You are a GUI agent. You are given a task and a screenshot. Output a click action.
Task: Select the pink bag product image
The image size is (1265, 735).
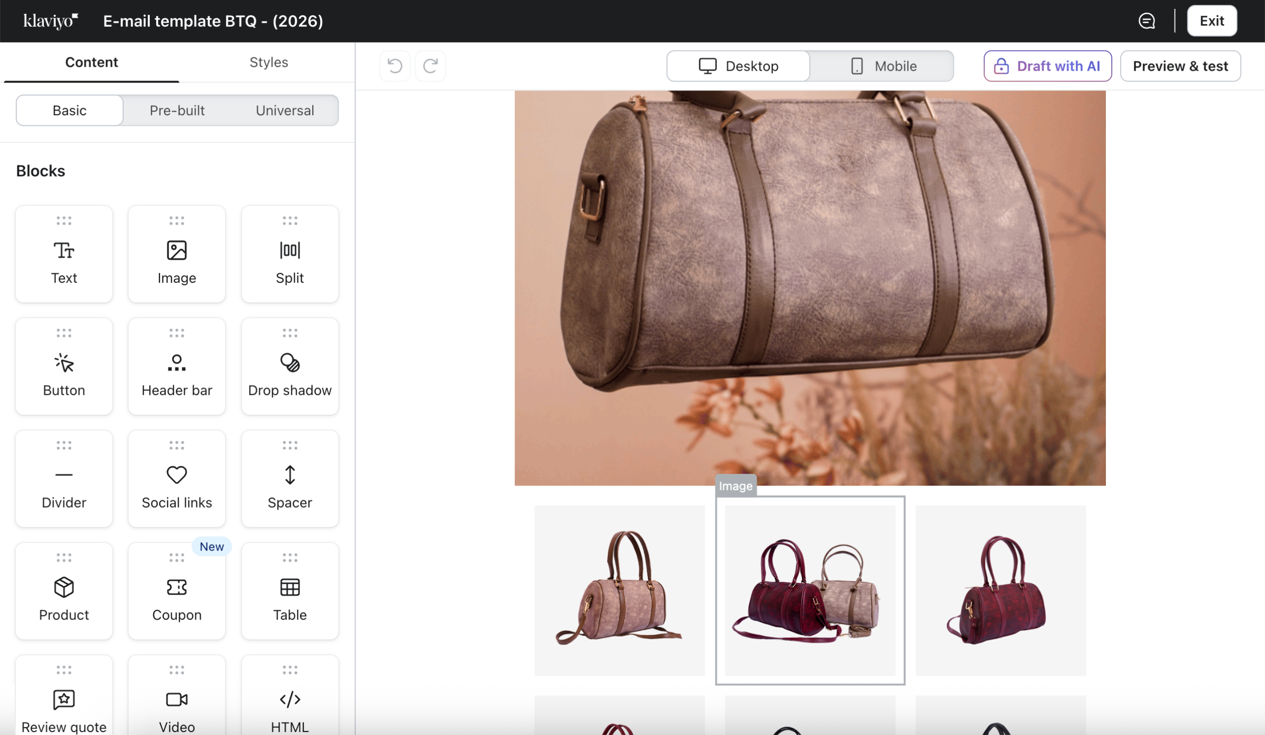(619, 590)
